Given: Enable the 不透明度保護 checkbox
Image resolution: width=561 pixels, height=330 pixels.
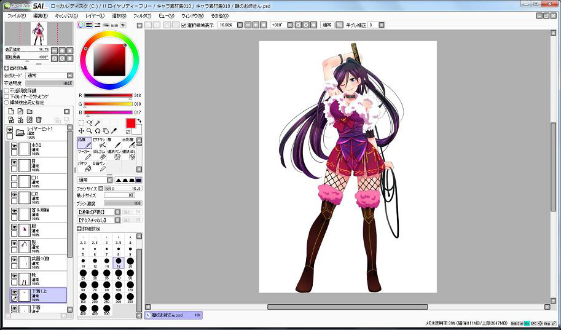Looking at the screenshot, I should pos(7,90).
